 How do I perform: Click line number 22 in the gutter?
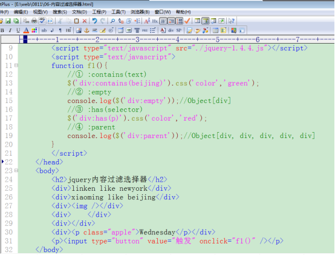[x=8, y=162]
